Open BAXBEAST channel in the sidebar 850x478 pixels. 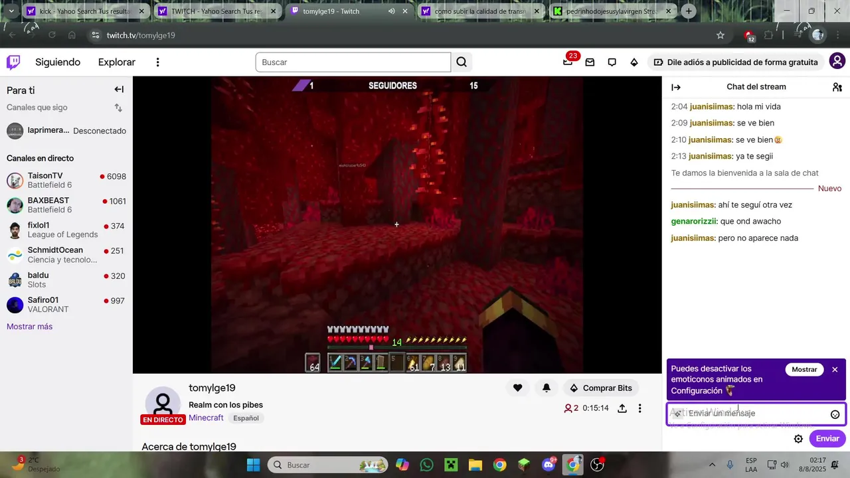point(66,205)
